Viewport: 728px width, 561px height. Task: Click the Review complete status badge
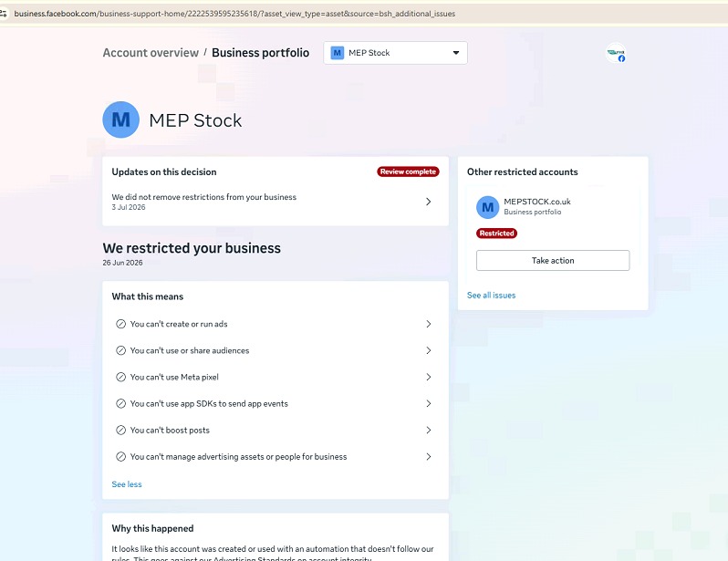[408, 171]
